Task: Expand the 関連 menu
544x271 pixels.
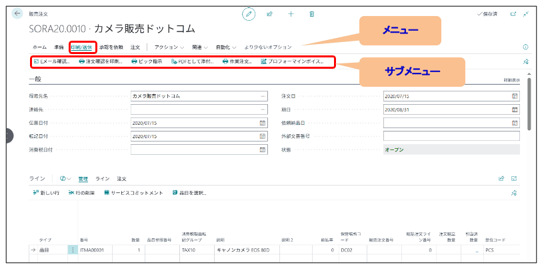Action: [x=200, y=47]
